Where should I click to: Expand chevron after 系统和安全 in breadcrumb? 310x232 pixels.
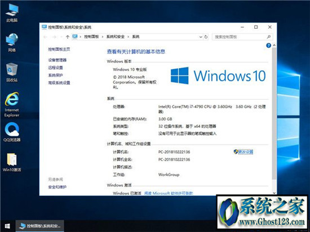click(129, 37)
